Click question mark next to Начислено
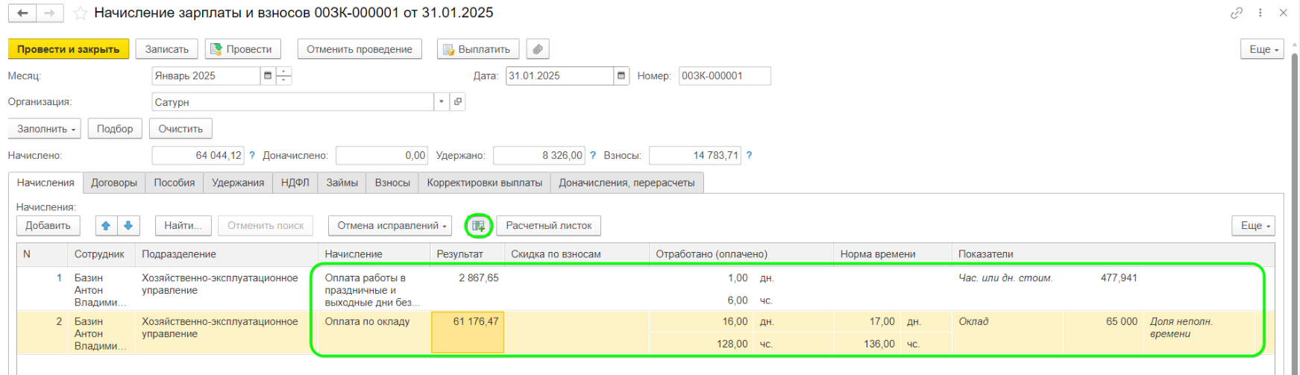Viewport: 1300px width, 375px height. point(252,156)
